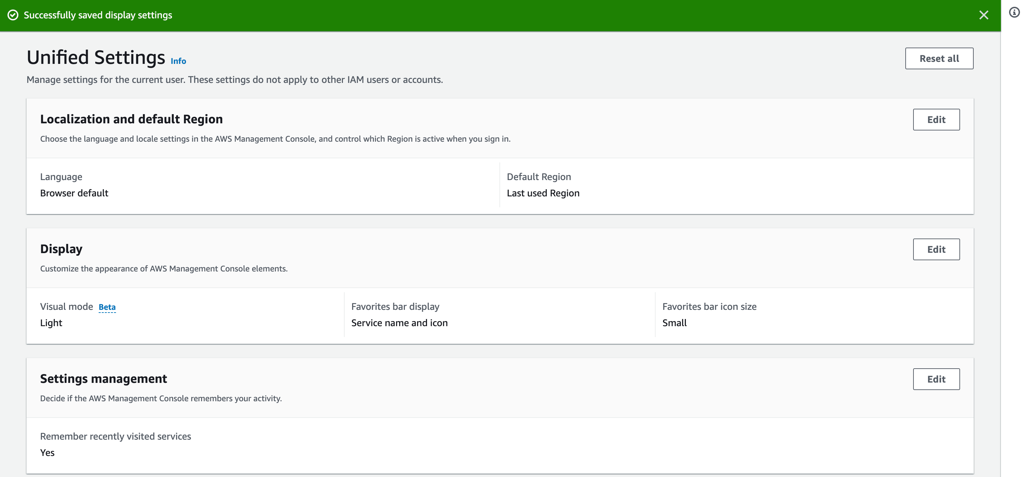Click the 'Default Region' label

click(x=539, y=177)
